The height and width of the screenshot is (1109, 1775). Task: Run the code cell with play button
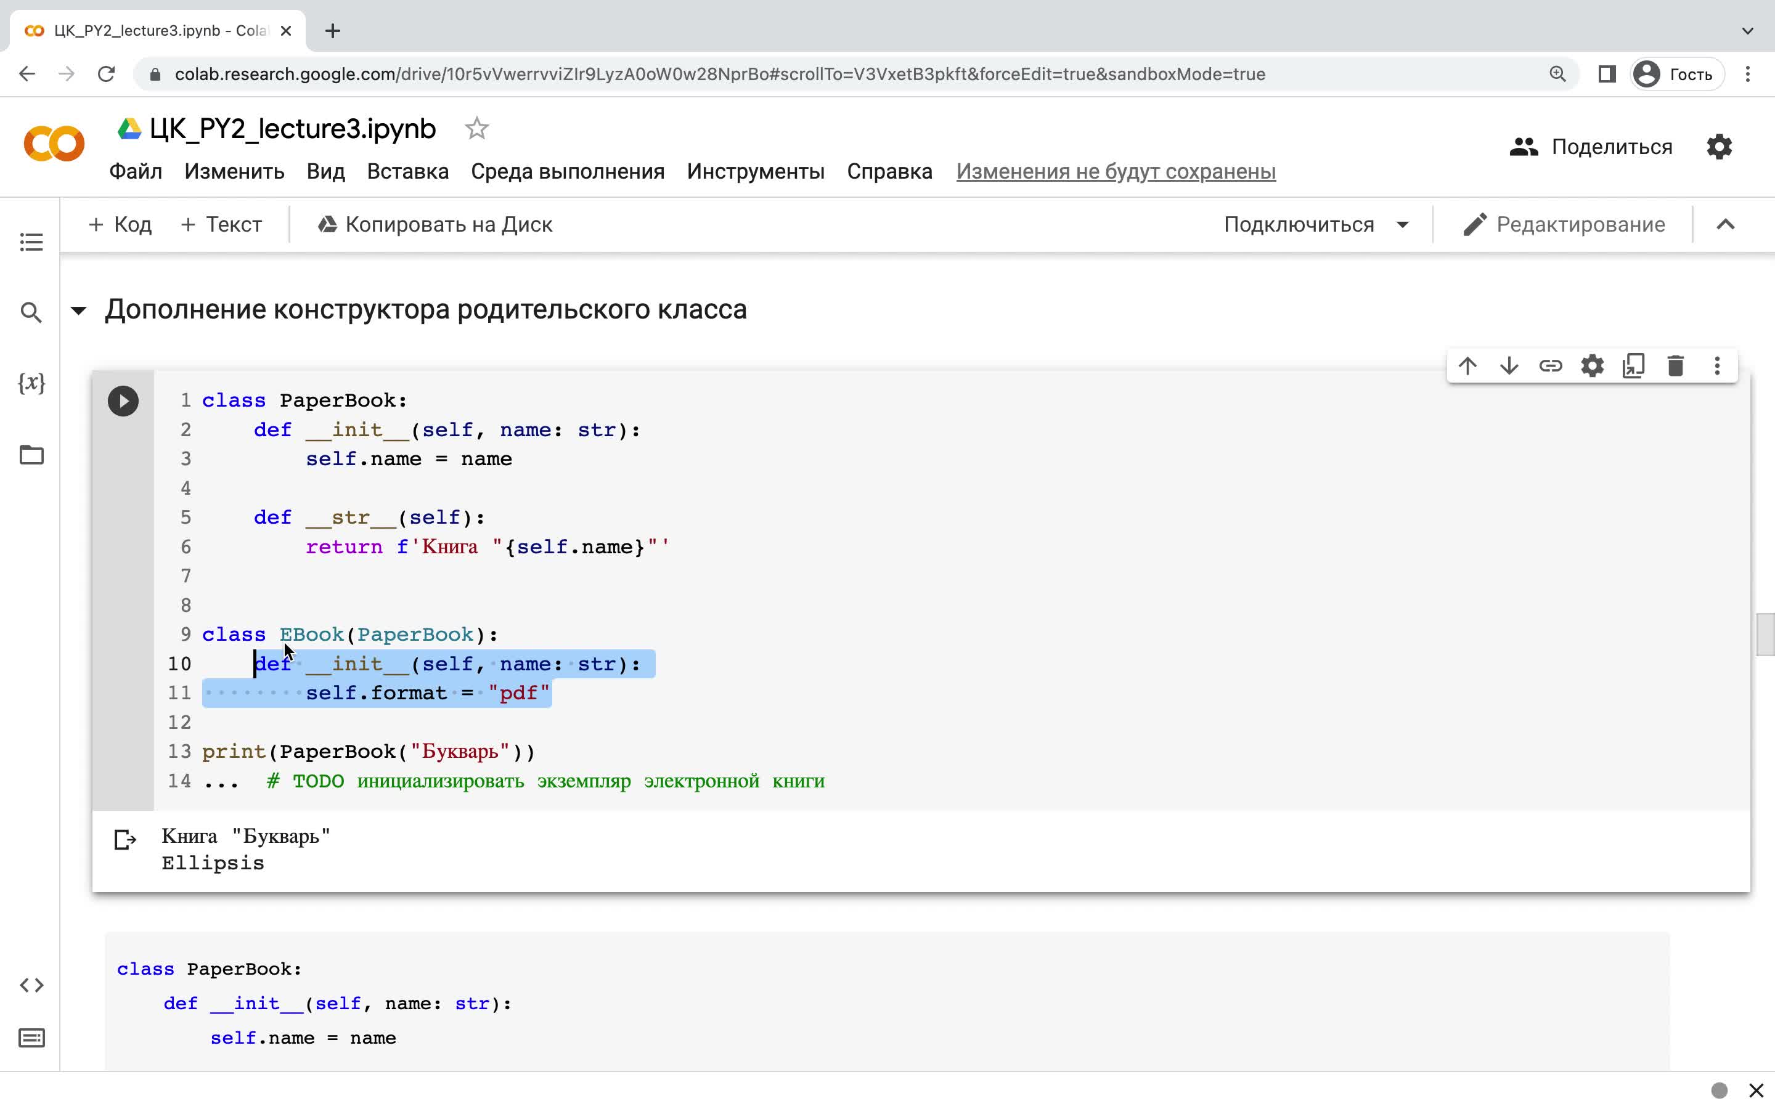123,401
